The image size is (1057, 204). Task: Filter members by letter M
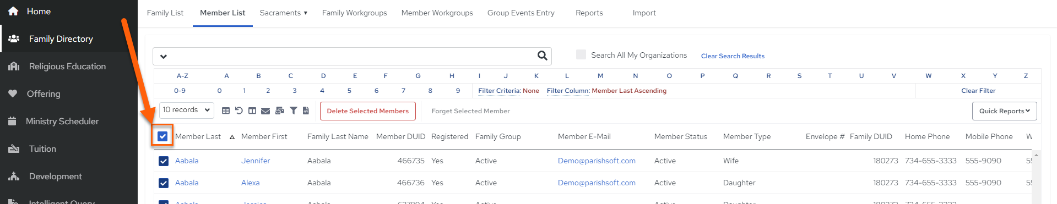point(600,76)
